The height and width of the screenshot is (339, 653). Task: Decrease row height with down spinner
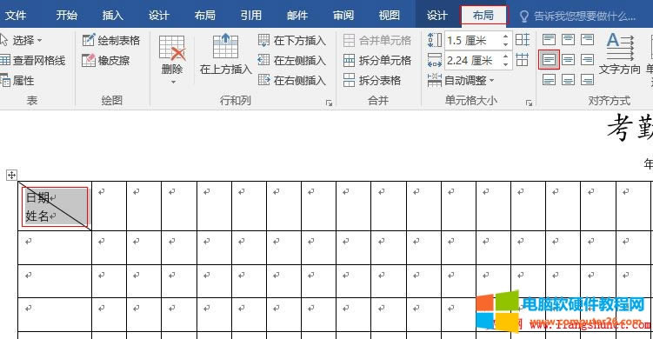tap(505, 44)
